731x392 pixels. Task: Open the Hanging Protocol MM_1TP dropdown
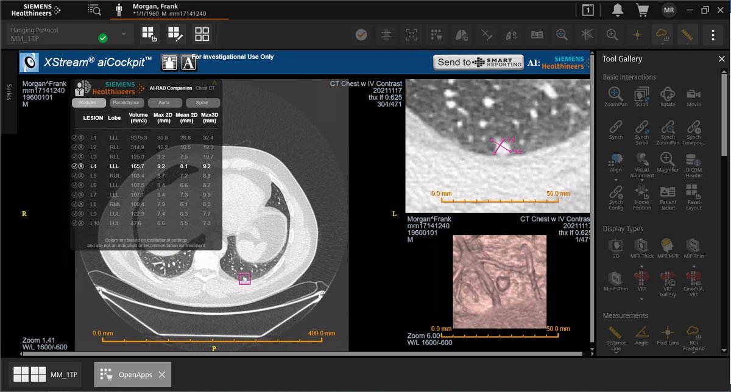pyautogui.click(x=71, y=34)
